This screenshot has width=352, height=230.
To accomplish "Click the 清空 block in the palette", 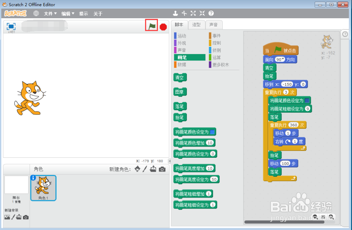I will pyautogui.click(x=180, y=78).
